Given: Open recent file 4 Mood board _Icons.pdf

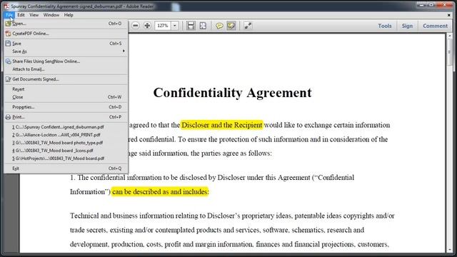Looking at the screenshot, I should pos(66,151).
